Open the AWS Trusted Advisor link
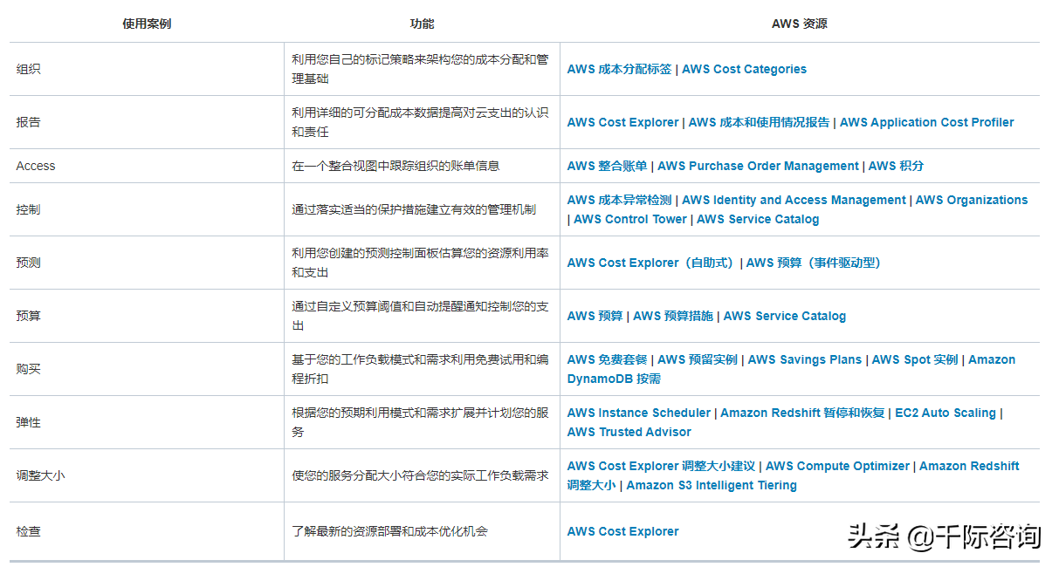1059x567 pixels. (x=629, y=432)
